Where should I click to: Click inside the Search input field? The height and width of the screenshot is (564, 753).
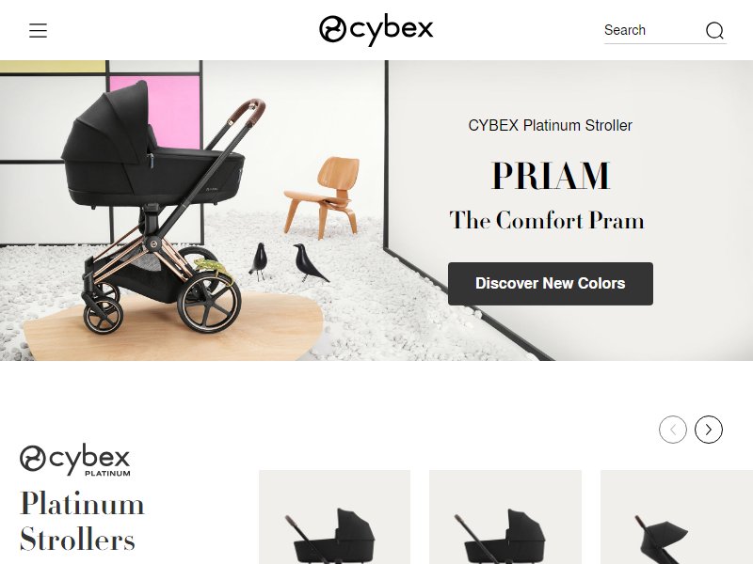pyautogui.click(x=650, y=30)
